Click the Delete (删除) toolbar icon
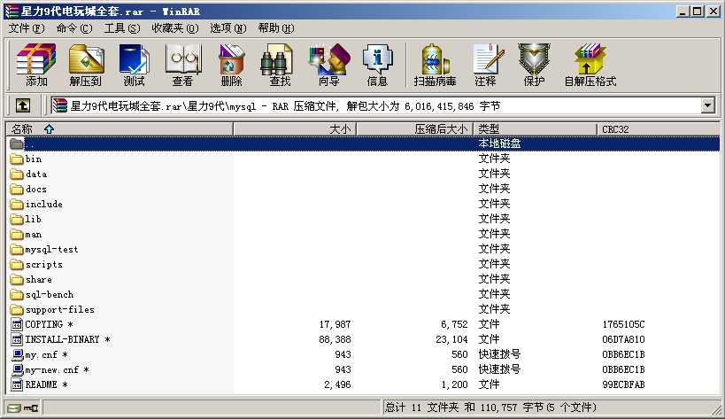Image resolution: width=725 pixels, height=419 pixels. tap(231, 65)
